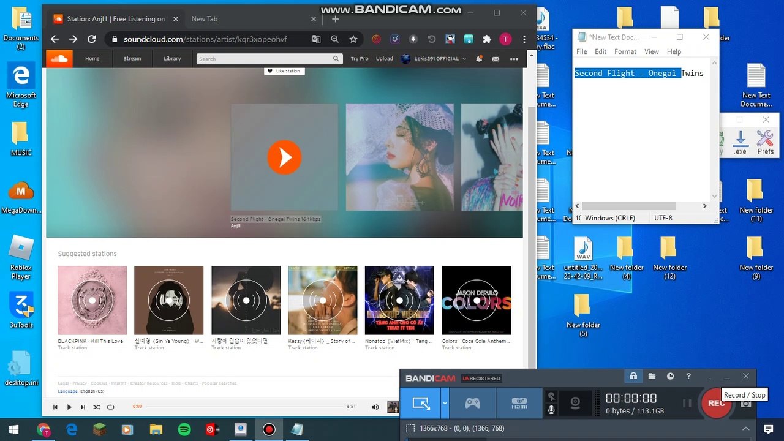Screen dimensions: 784x441
Task: Open Chrome's three-dot menu
Action: point(524,39)
